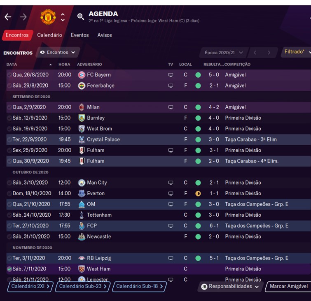The height and width of the screenshot is (301, 311).
Task: Click the forward navigation arrow
Action: [23, 17]
